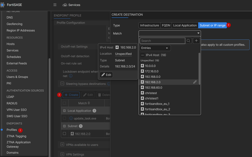Select the FQDN type tab

point(166,25)
